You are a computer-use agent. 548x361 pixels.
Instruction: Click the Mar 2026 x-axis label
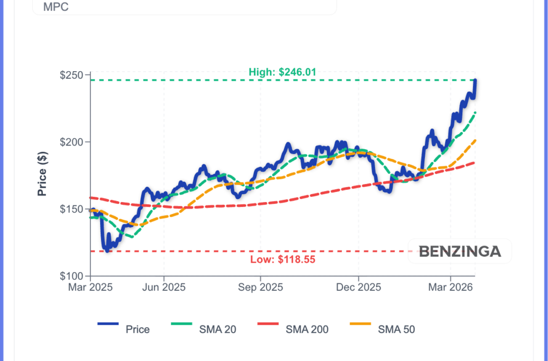(x=451, y=287)
